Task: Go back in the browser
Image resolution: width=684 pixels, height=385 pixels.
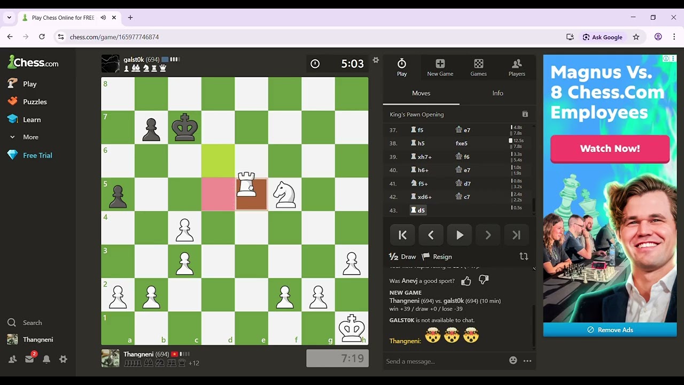Action: [x=10, y=37]
